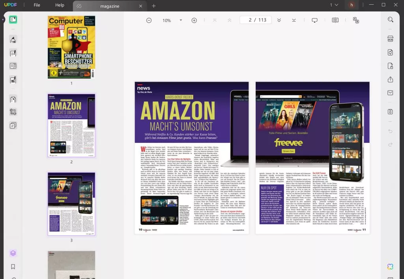Click the Save as other icon
The width and height of the screenshot is (404, 279).
pos(390,111)
